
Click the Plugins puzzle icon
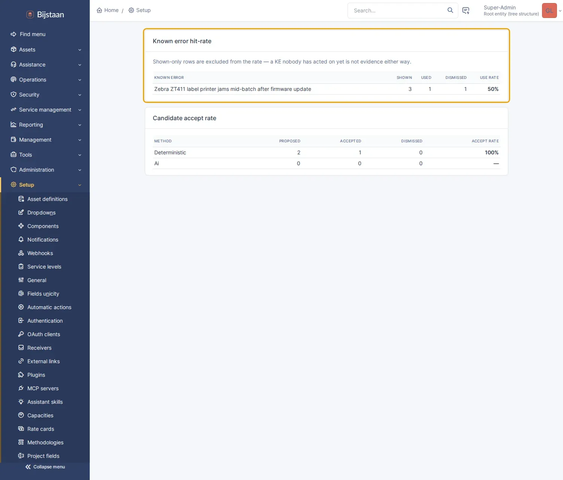(21, 375)
